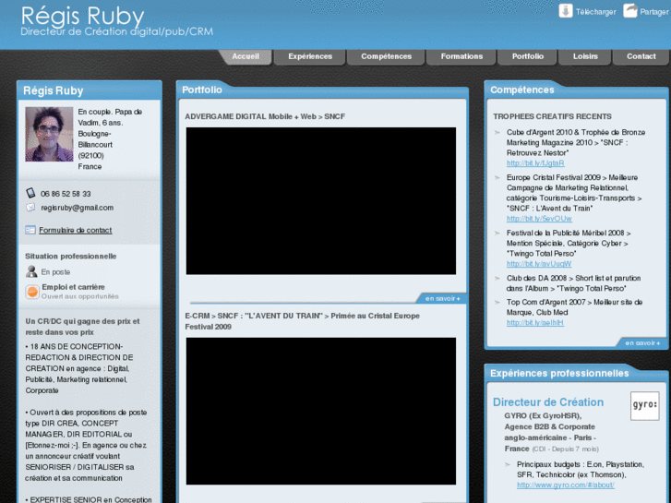Viewport: 671px width, 503px height.
Task: Play the ADVERGAME DIGITAL SNCF video
Action: 321,201
